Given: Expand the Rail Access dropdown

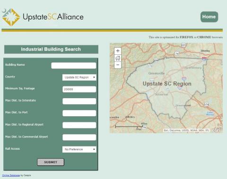Looking at the screenshot, I should click(79, 149).
